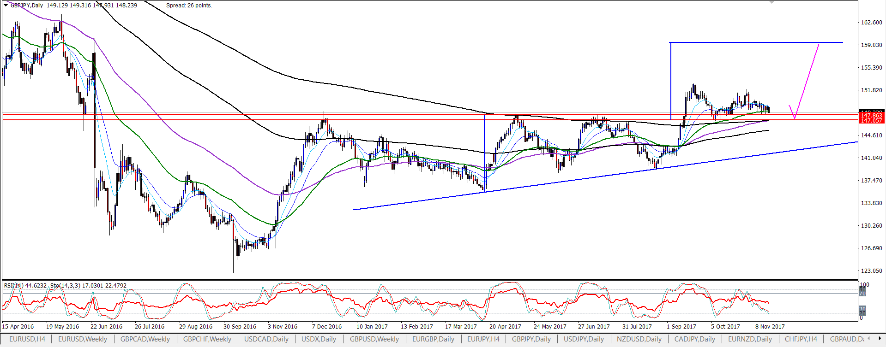
Task: Click the 137.470 price scale value
Action: pyautogui.click(x=872, y=181)
